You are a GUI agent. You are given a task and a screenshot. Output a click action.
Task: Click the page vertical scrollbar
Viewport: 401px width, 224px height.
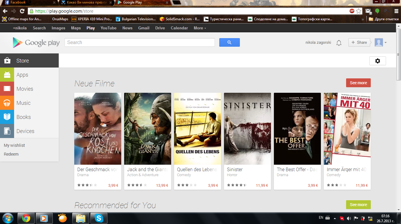pyautogui.click(x=398, y=54)
